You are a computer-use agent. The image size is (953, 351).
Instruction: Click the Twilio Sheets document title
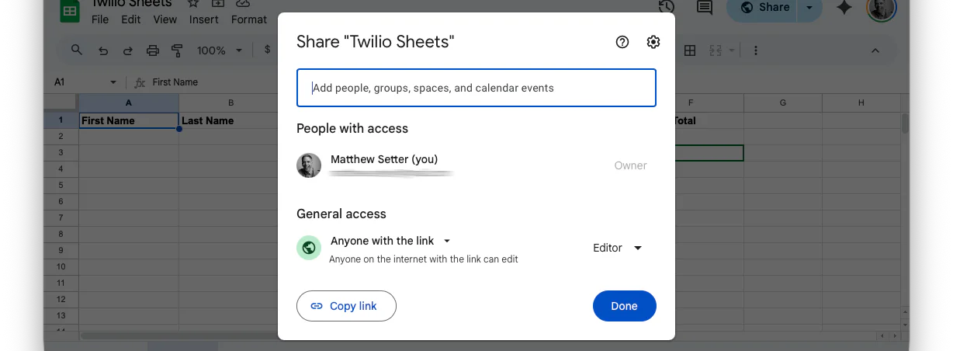(131, 3)
